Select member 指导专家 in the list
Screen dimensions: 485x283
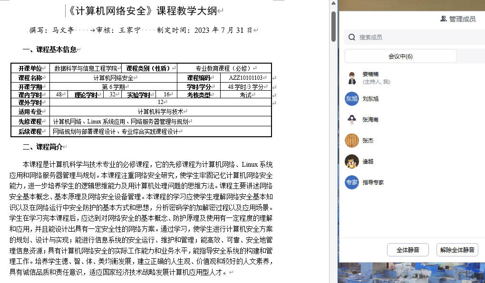point(373,182)
